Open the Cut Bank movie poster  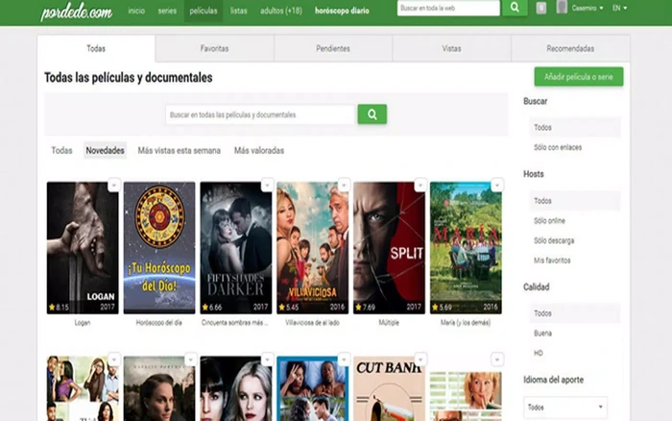(x=389, y=389)
